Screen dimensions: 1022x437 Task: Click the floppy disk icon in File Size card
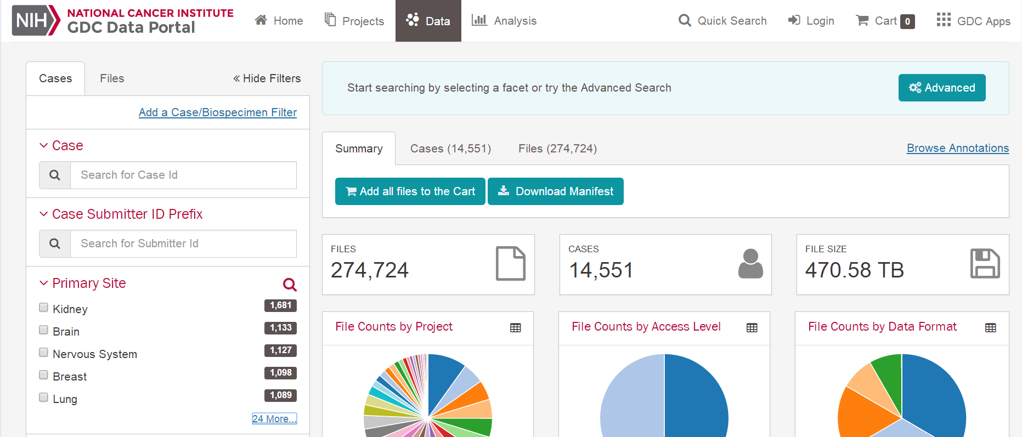coord(985,264)
